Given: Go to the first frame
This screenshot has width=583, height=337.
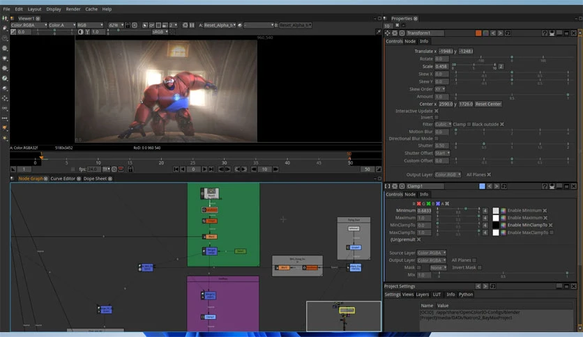Looking at the screenshot, I should 176,169.
